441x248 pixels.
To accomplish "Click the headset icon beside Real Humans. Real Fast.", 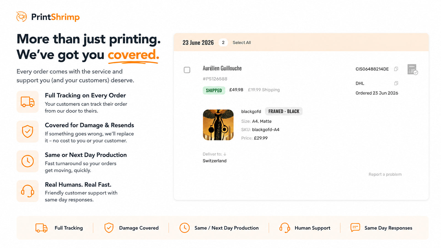I will tap(28, 191).
